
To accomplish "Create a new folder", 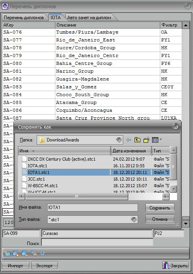I will [147, 140].
